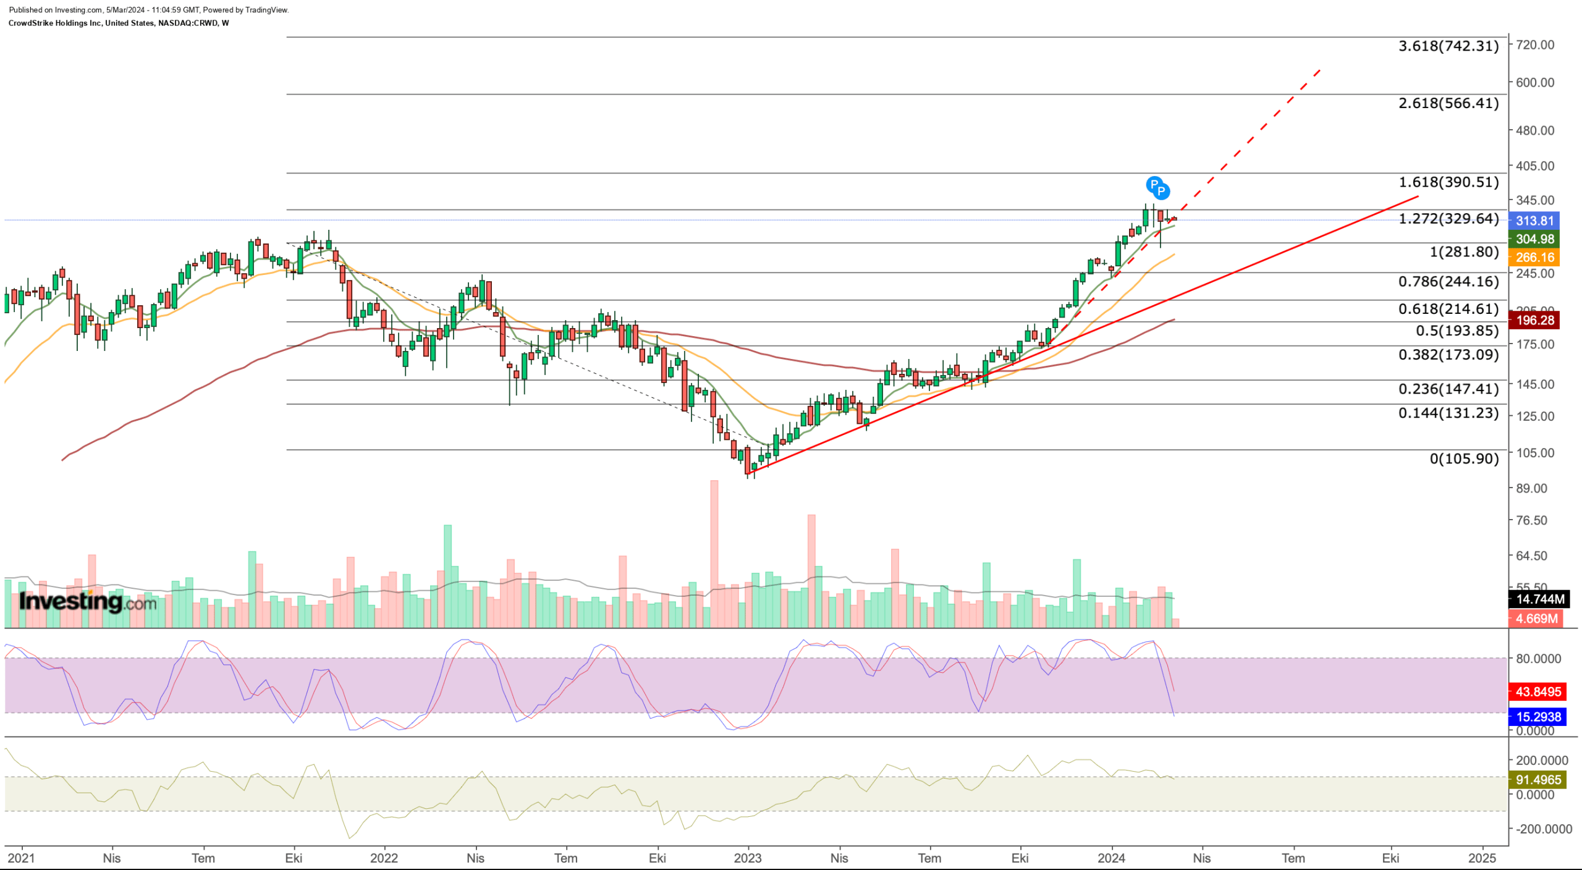Image resolution: width=1582 pixels, height=870 pixels.
Task: Select the 0.786(244.16) Fibonacci label
Action: point(1449,282)
